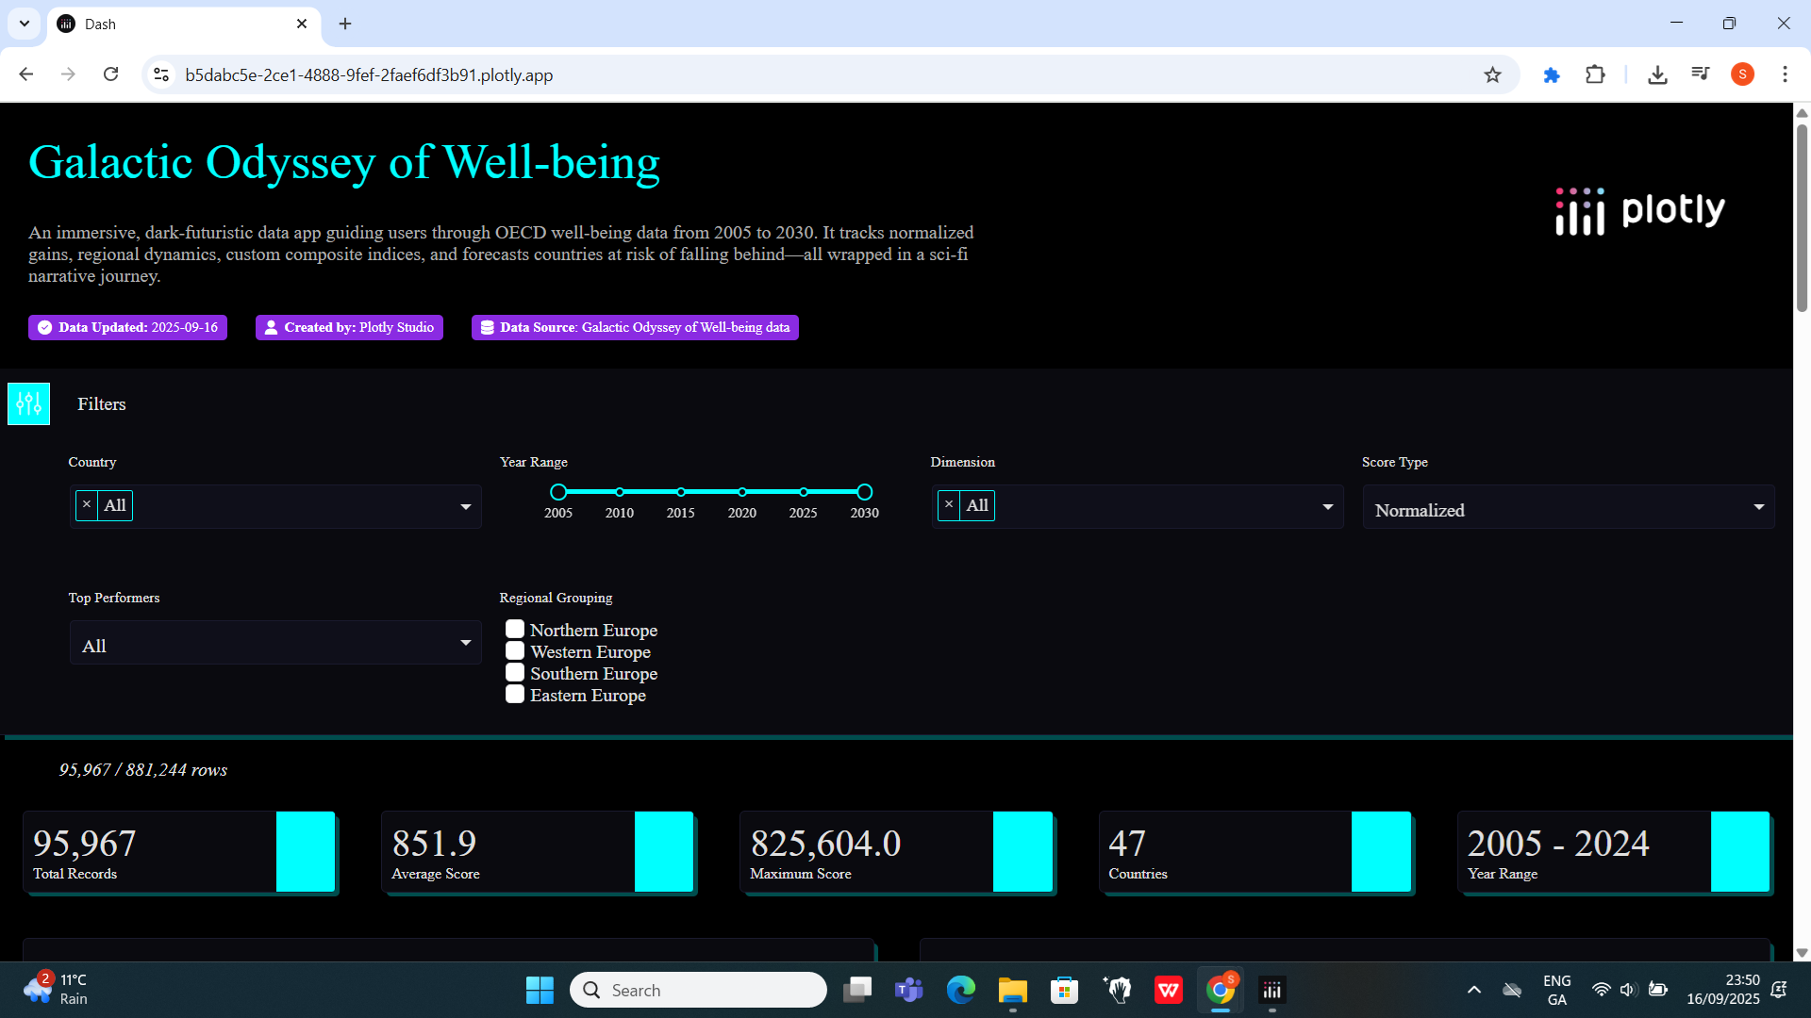Check the Northern Europe checkbox
This screenshot has height=1018, width=1811.
(x=515, y=629)
